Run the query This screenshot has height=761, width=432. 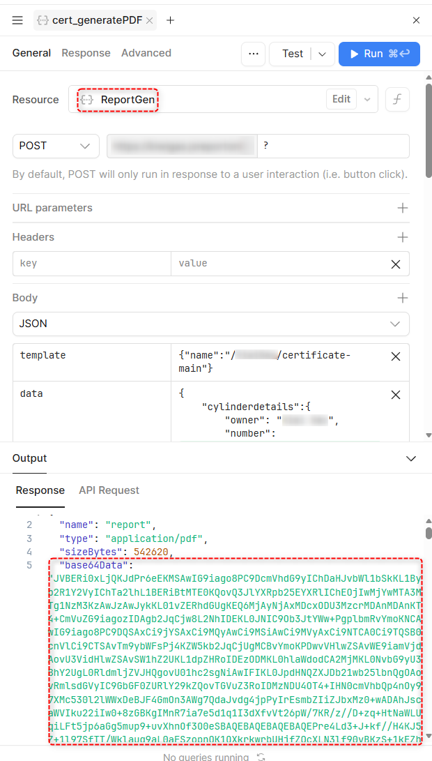(x=379, y=54)
